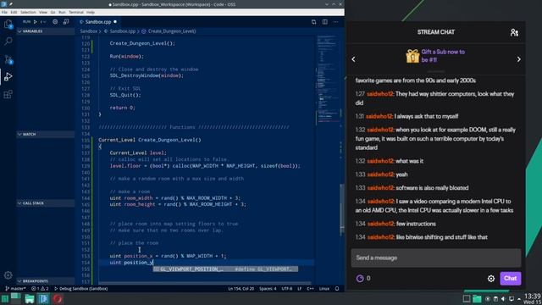Open the Manage gear in the activity bar

pyautogui.click(x=8, y=275)
